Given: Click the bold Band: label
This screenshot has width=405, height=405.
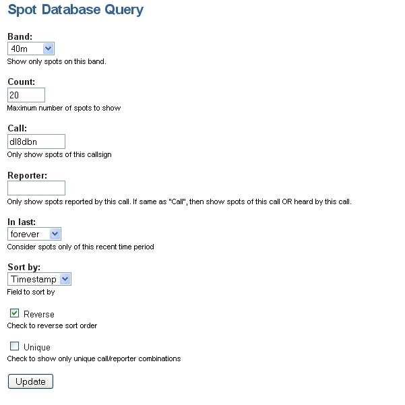Looking at the screenshot, I should click(20, 36).
